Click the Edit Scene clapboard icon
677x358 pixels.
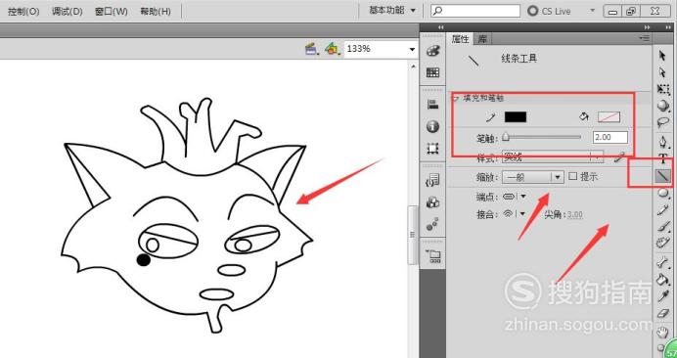tap(312, 49)
